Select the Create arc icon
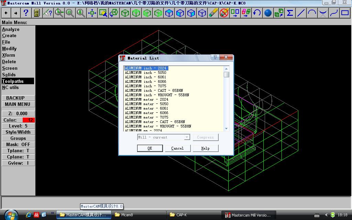 click(x=312, y=13)
